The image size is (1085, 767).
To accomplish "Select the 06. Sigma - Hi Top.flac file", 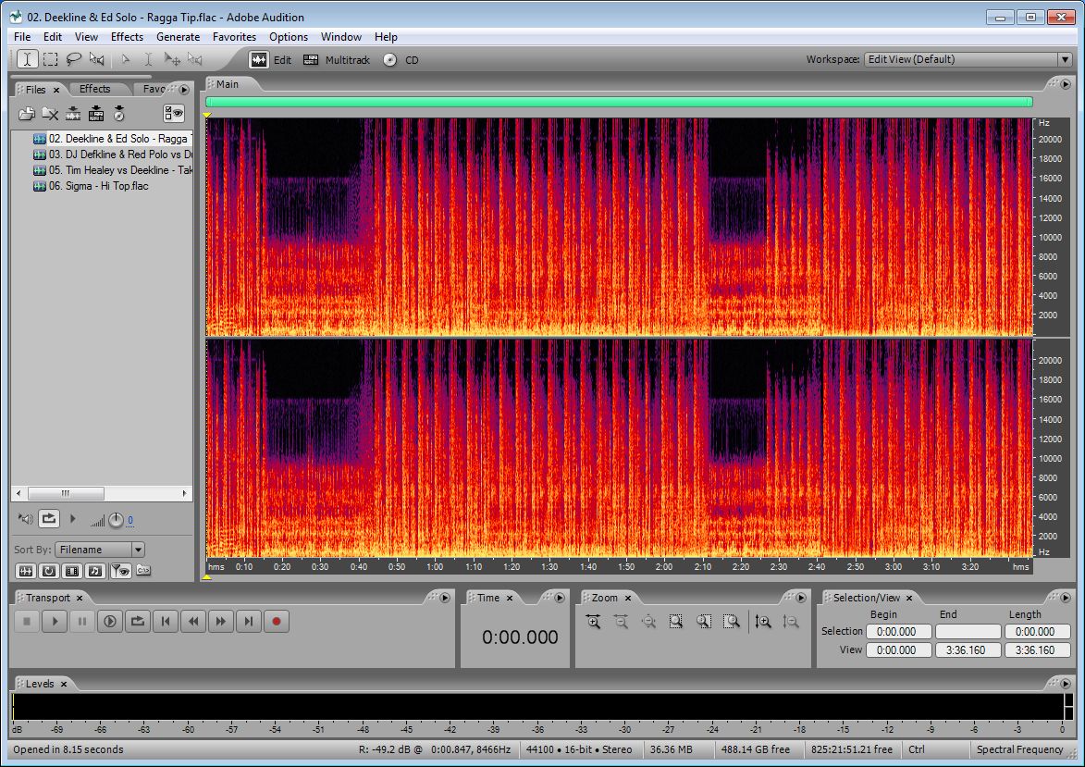I will (99, 186).
